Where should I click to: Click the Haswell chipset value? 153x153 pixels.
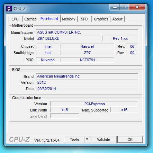pos(88,46)
